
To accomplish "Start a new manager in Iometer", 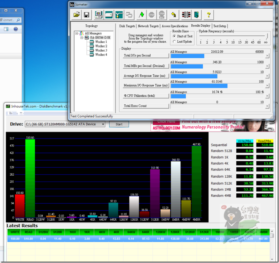I will (99, 15).
